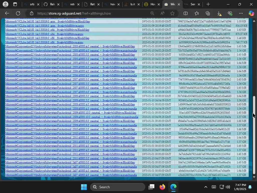Close the active Mic tab

(x=179, y=5)
